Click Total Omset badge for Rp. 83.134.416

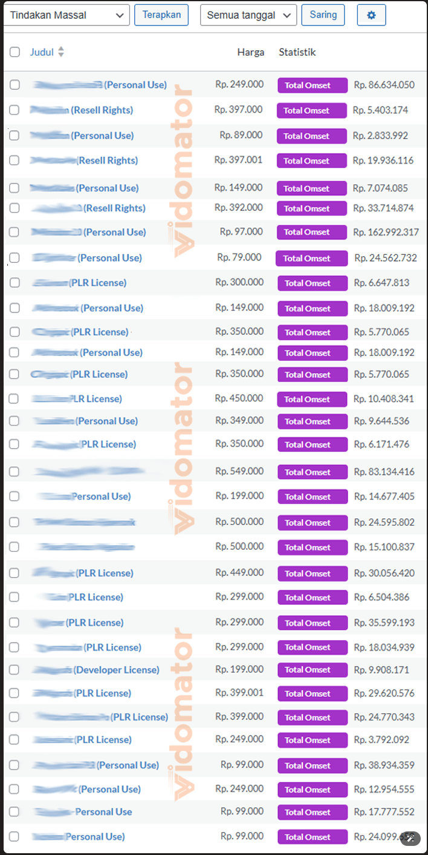(313, 472)
